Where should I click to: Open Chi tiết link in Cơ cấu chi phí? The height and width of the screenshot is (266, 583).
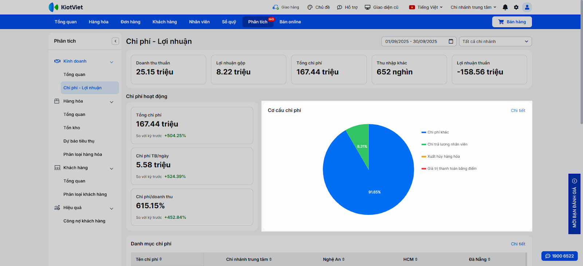point(518,110)
